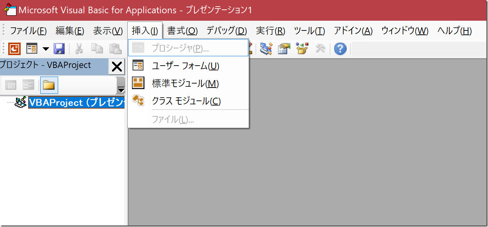Viewport: 488px width, 227px height.
Task: Choose ユーザー フォーム(U) from the insert menu
Action: pos(188,66)
